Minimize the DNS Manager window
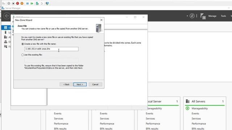Viewport: 232px width, 130px height. click(127, 17)
